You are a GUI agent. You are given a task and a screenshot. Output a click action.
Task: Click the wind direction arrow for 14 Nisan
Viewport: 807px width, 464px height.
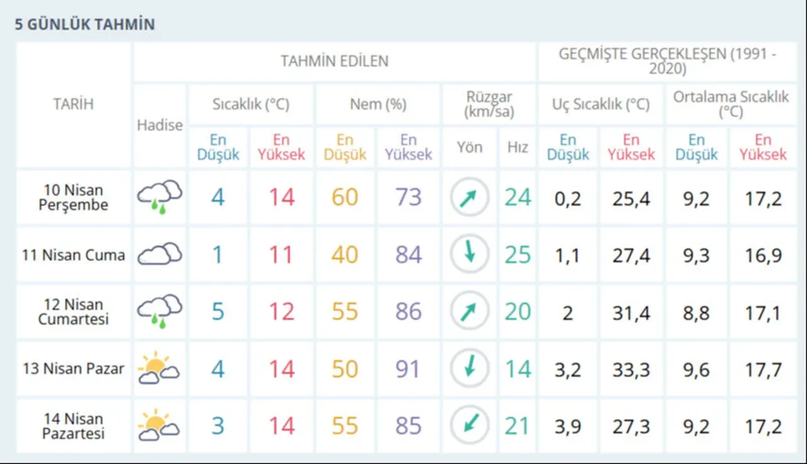click(469, 425)
